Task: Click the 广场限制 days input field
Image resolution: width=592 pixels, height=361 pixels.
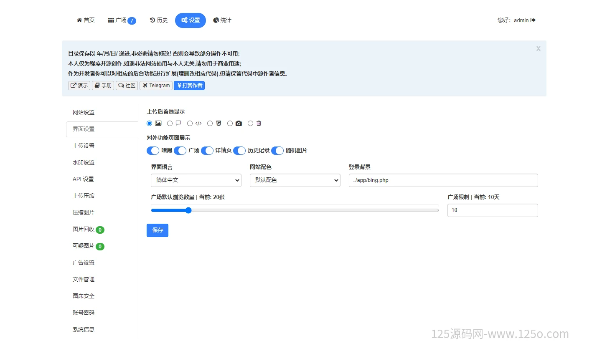Action: (x=493, y=210)
